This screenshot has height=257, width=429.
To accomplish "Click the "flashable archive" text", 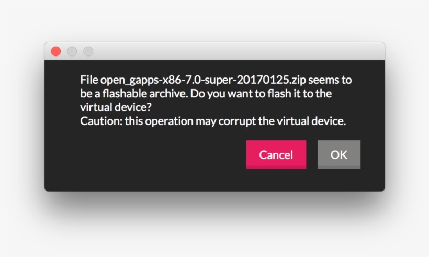I will click(x=139, y=94).
